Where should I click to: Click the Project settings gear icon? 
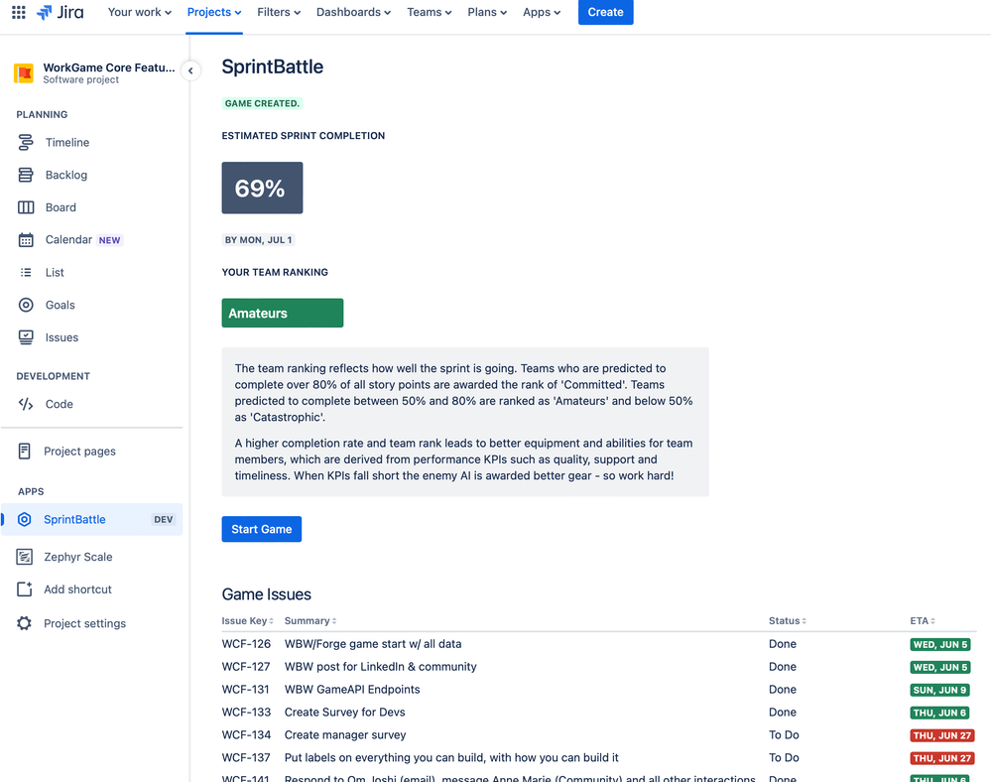24,623
